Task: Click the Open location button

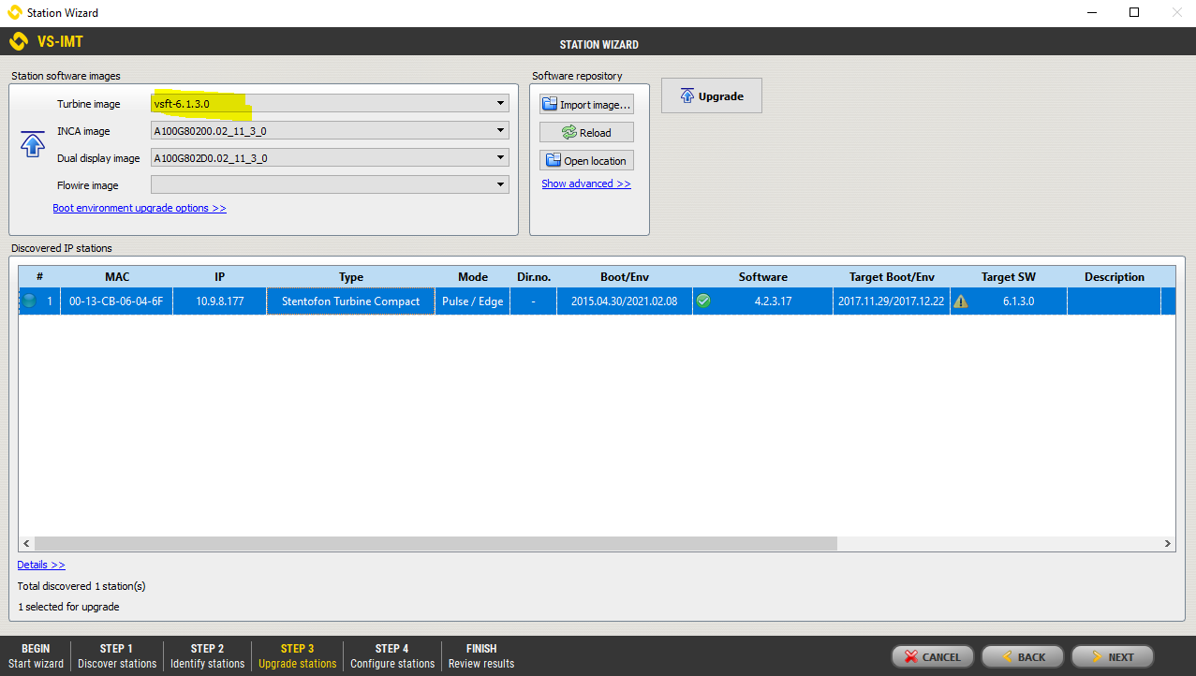Action: tap(586, 160)
